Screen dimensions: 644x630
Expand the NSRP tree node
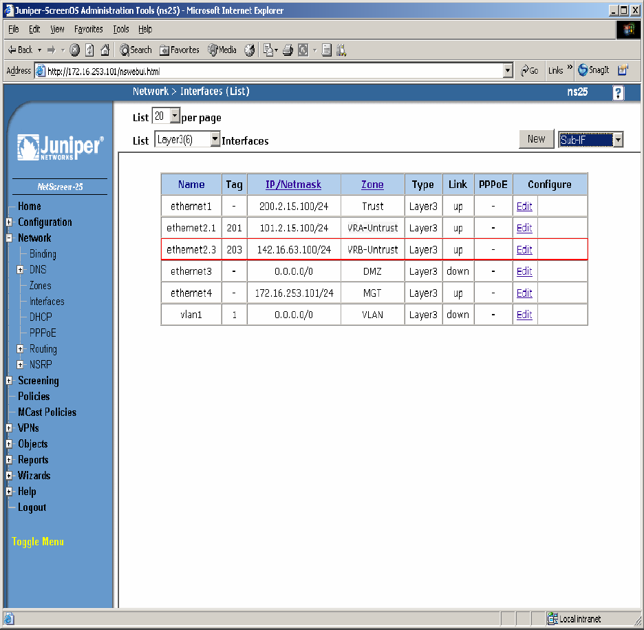[20, 364]
